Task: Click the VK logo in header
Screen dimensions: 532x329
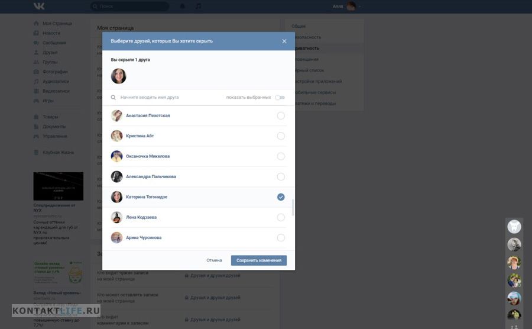Action: pos(39,6)
